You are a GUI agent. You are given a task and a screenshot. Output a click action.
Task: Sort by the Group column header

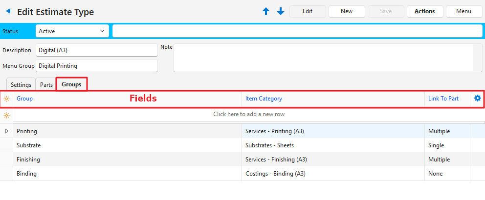25,99
